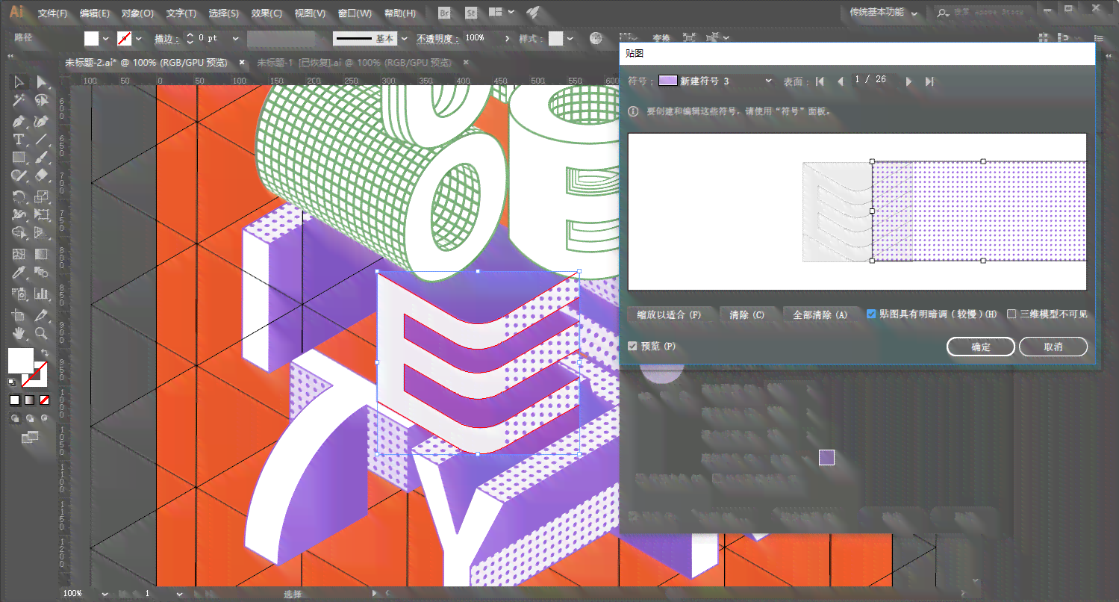The image size is (1119, 602).
Task: Select the Line Segment tool
Action: [41, 140]
